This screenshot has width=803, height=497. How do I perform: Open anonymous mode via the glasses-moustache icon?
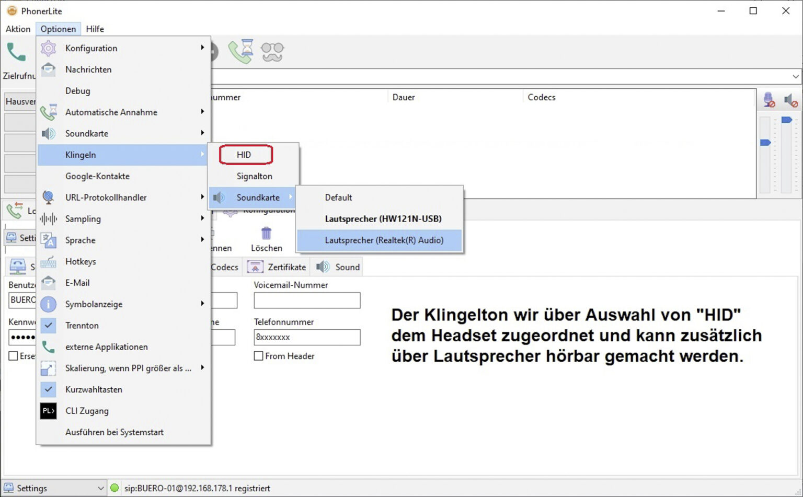272,51
